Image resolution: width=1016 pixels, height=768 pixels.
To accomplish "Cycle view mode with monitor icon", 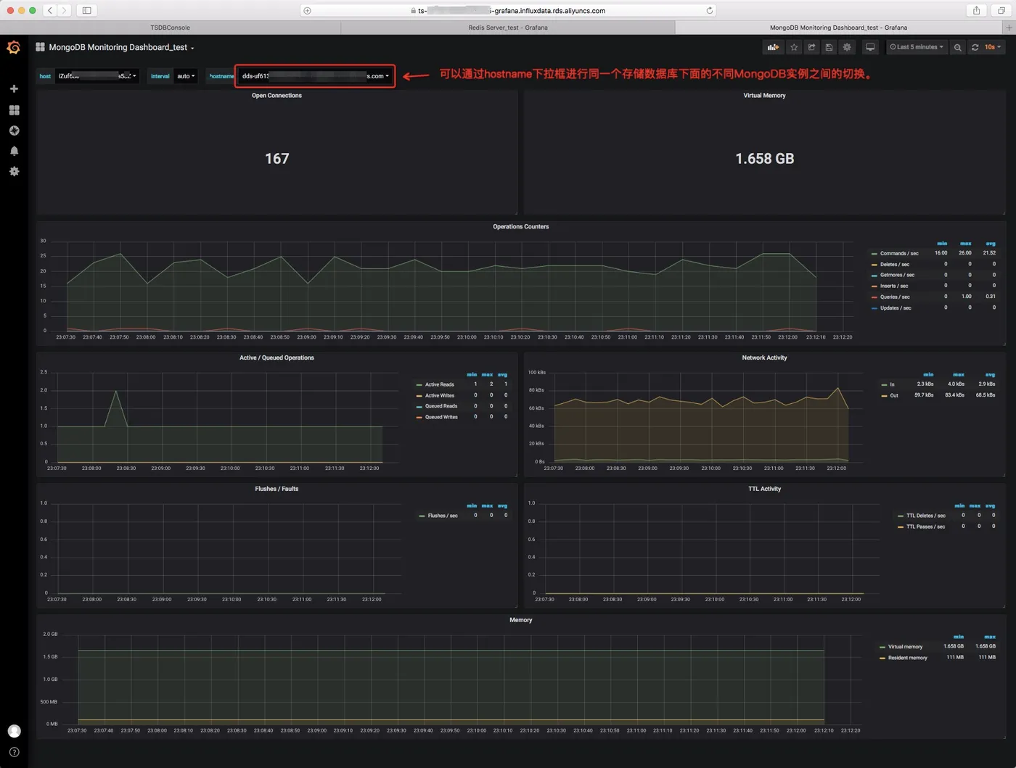I will point(870,47).
